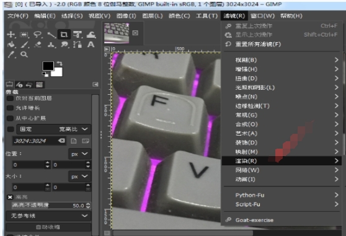Reset colors to default black and white
Image resolution: width=346 pixels, height=236 pixels.
click(x=45, y=74)
